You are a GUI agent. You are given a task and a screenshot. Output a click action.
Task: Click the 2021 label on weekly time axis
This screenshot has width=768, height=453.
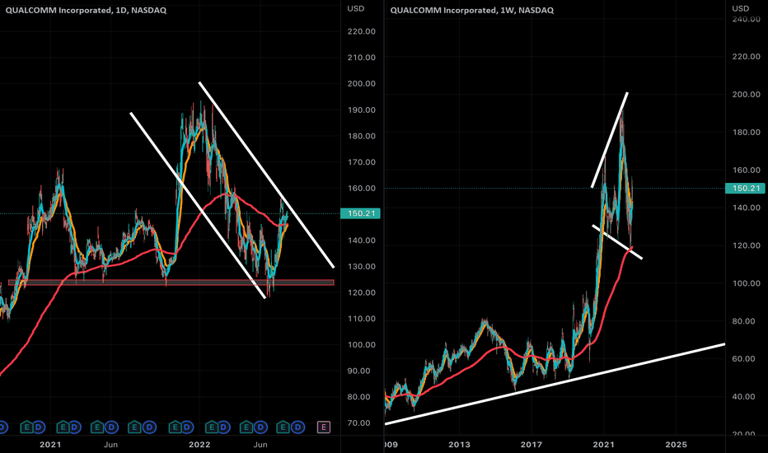coord(603,445)
